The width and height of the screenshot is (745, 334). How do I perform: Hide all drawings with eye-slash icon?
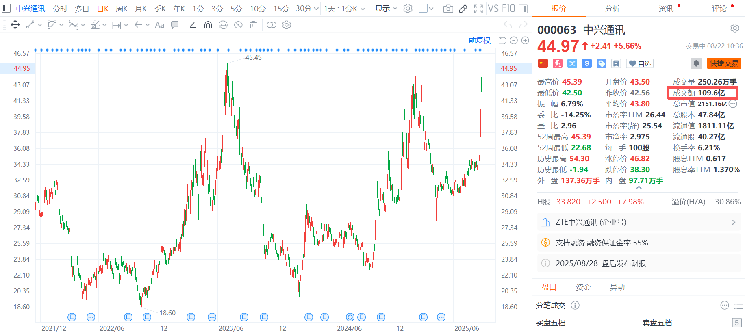[x=238, y=25]
